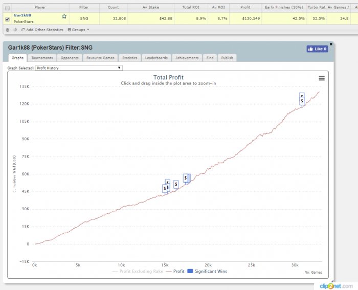Click the refresh icon beside the trash icon
This screenshot has height=290, width=358.
(x=15, y=30)
